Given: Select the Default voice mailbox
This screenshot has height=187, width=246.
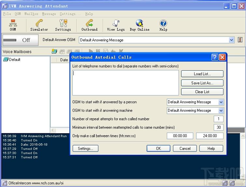Looking at the screenshot, I should pos(12,60).
